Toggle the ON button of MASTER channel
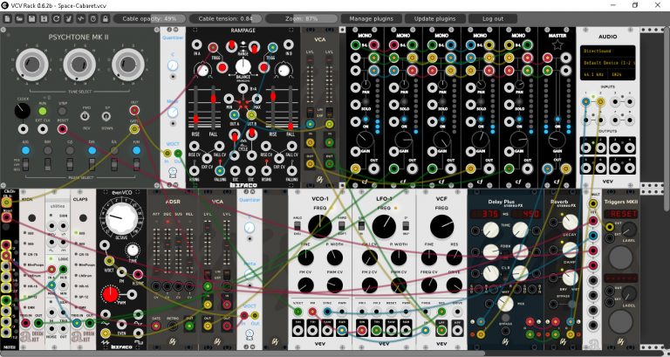 coord(557,120)
